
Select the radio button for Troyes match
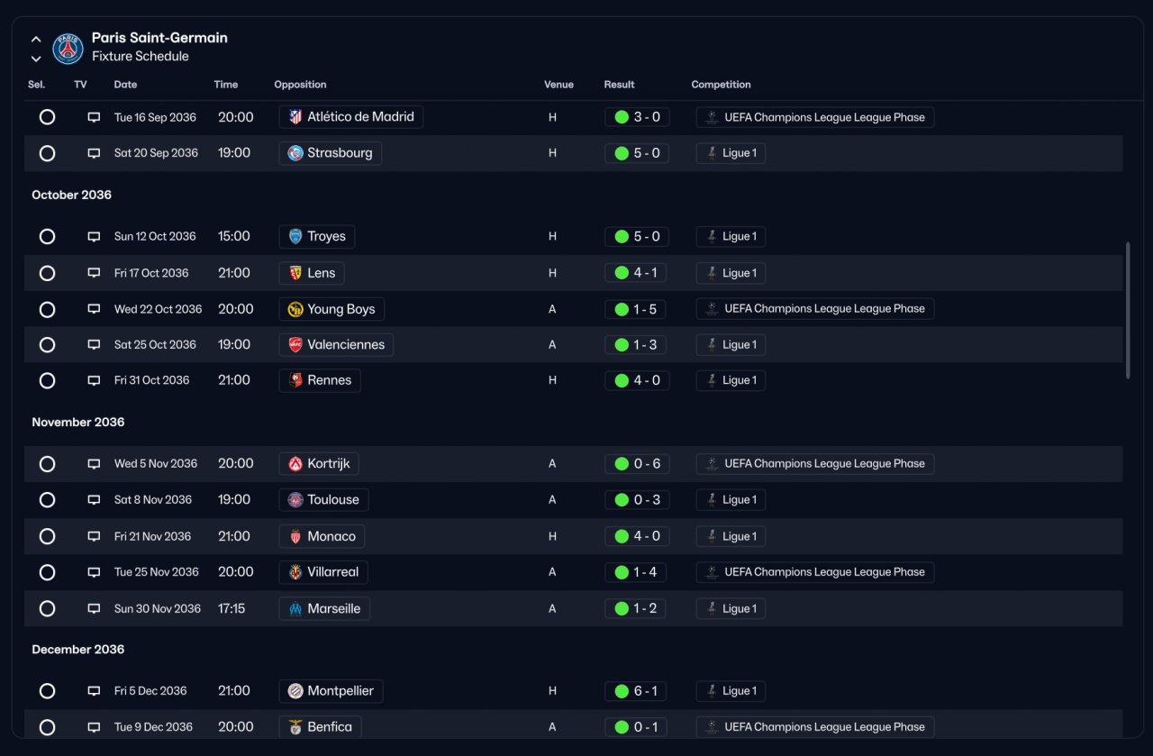click(47, 237)
